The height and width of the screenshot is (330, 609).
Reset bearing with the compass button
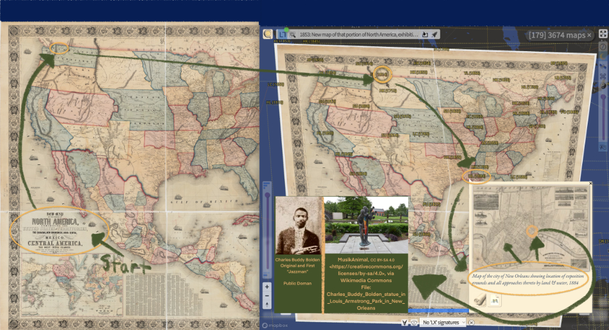[267, 304]
